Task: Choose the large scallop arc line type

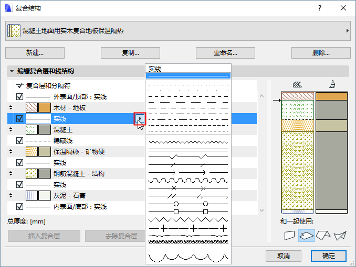Action: (x=188, y=258)
